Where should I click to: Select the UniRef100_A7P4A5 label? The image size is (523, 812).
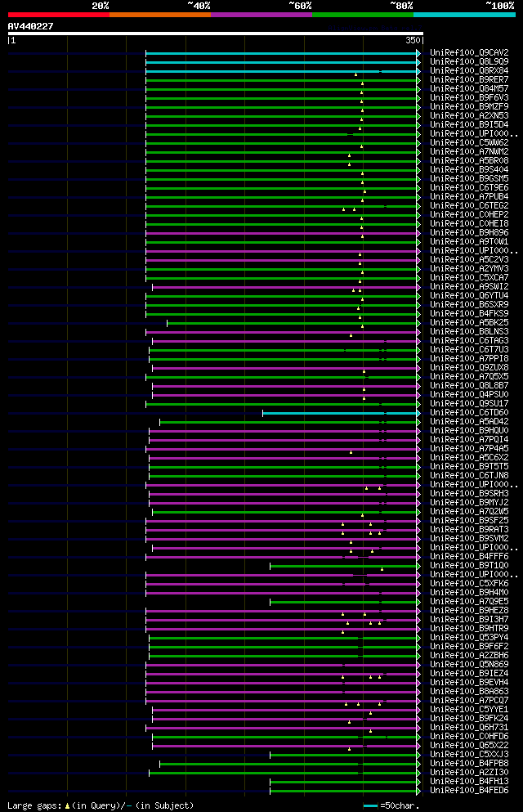tap(469, 448)
